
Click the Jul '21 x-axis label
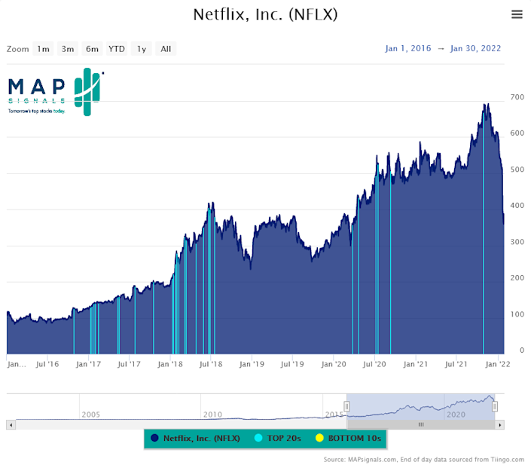point(456,364)
